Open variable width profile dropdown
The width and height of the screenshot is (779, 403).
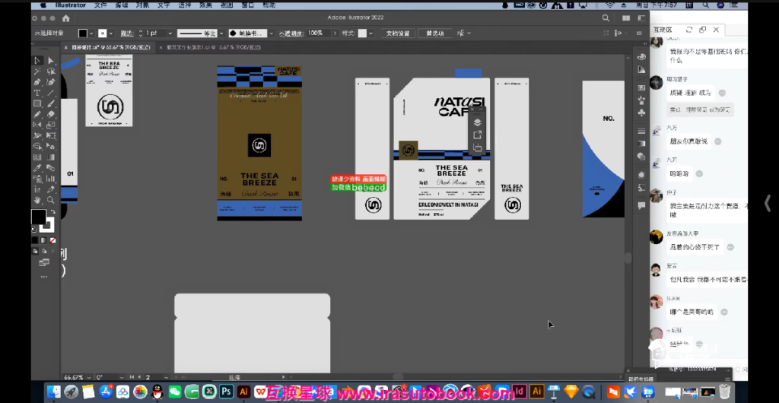click(x=221, y=33)
